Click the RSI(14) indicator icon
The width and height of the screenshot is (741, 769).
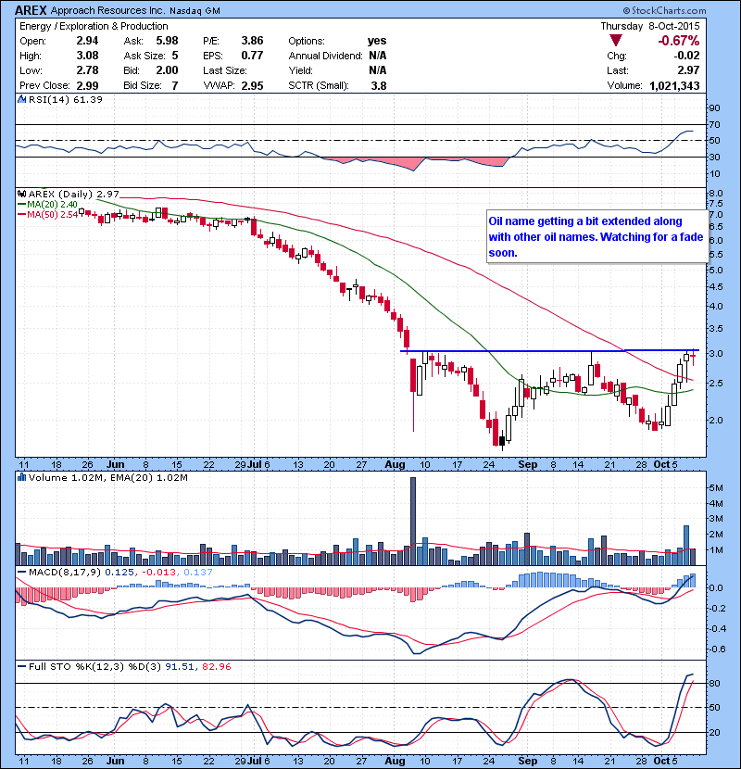click(21, 99)
